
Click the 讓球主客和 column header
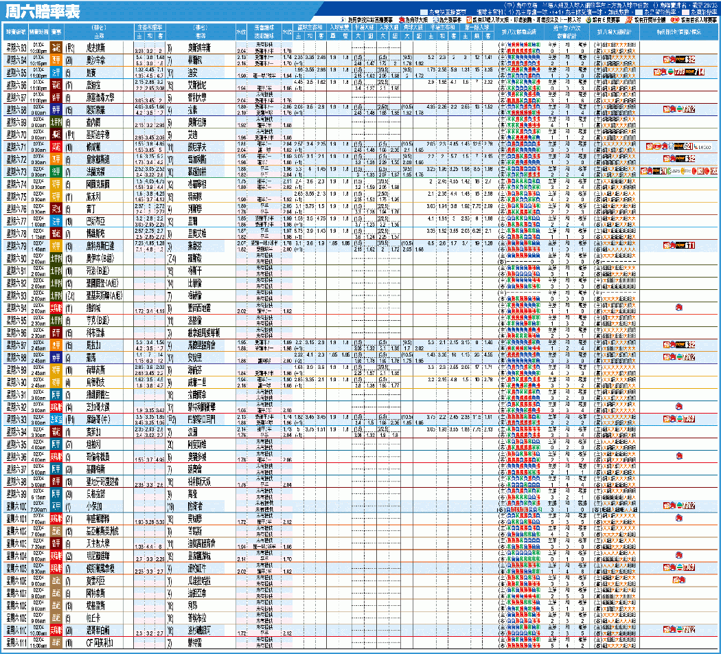(x=310, y=27)
